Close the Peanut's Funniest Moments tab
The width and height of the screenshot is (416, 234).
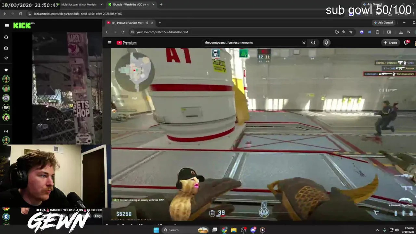[152, 23]
